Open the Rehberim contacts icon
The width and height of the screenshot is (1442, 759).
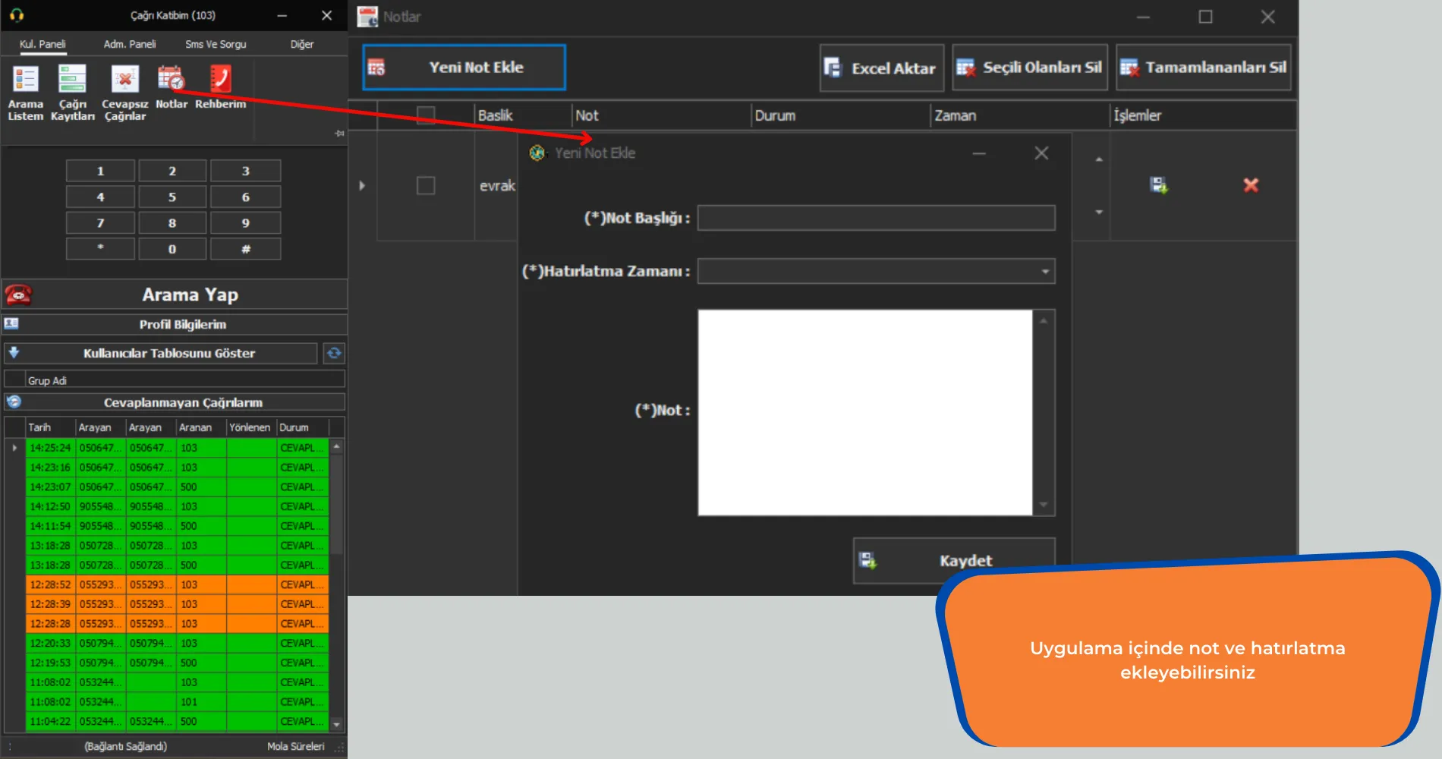tap(220, 87)
